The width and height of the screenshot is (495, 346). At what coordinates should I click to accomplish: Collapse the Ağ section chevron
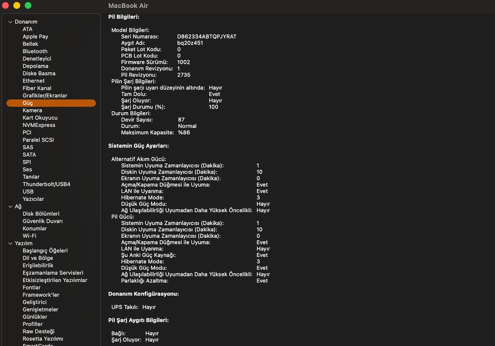[x=11, y=206]
